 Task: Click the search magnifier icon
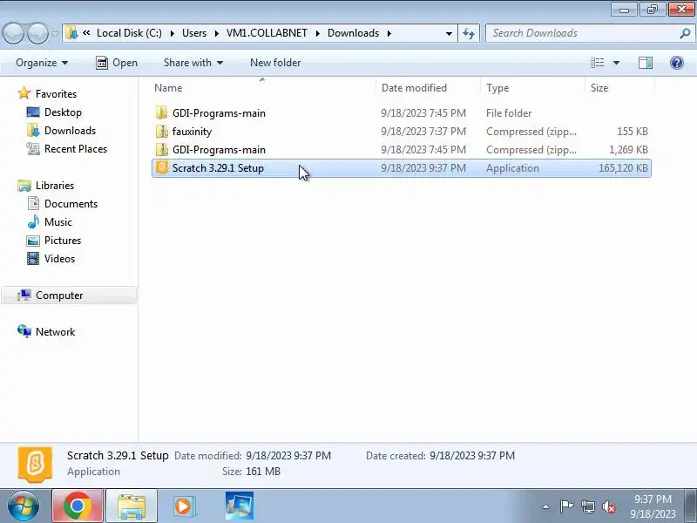pos(685,33)
